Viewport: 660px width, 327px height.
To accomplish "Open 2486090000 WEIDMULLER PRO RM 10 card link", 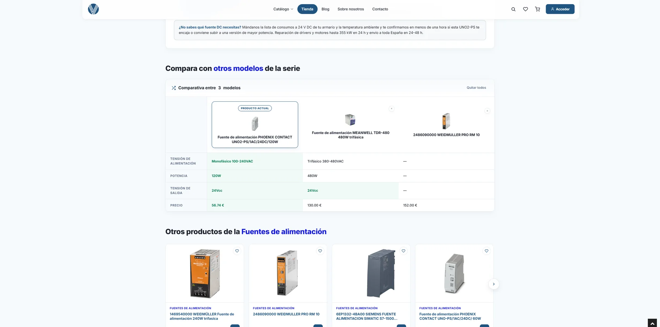I will [x=286, y=314].
